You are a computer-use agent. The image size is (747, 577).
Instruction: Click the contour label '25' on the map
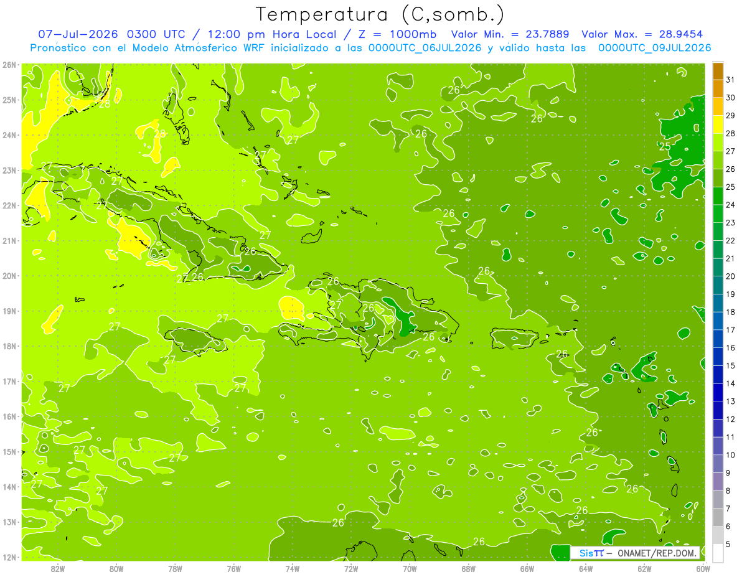pyautogui.click(x=665, y=146)
